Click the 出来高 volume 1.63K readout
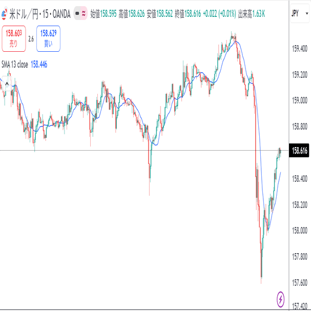The image size is (311, 311). point(259,13)
